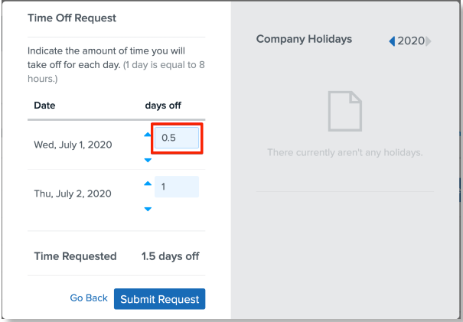Increase days off for Thu, July 2

(x=148, y=184)
